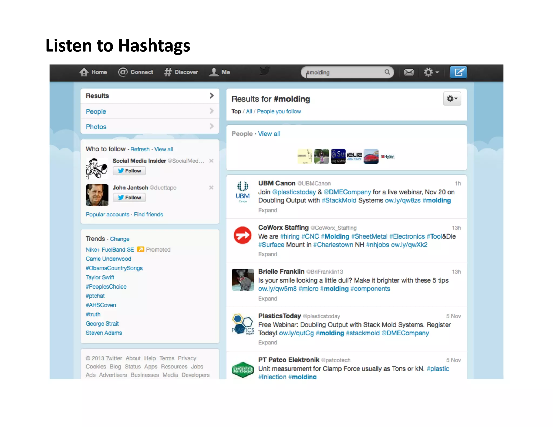Select People you follow filter
The image size is (553, 427).
tap(279, 111)
